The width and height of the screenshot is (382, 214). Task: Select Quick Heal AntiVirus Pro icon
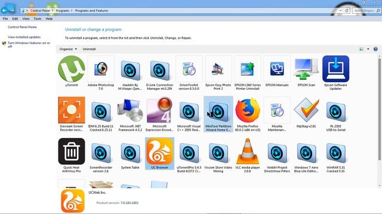click(x=72, y=152)
